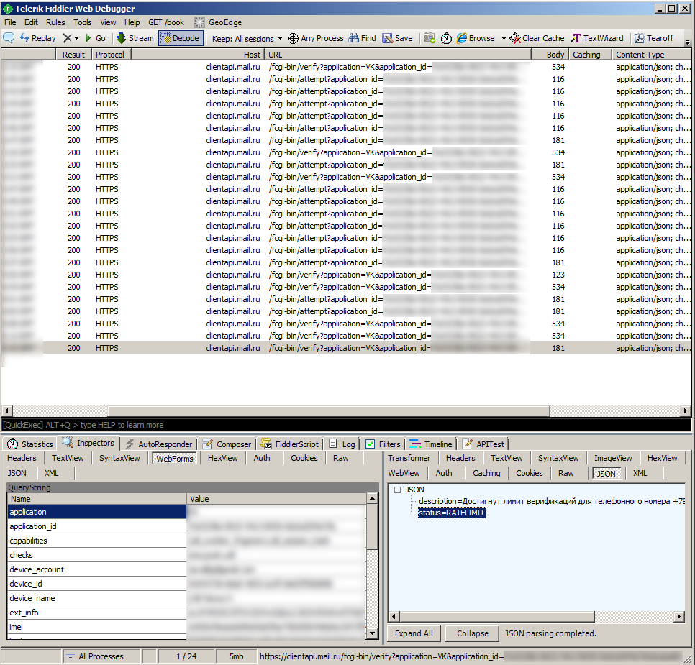695x665 pixels.
Task: Save sessions using the Save toolbar button
Action: click(398, 38)
